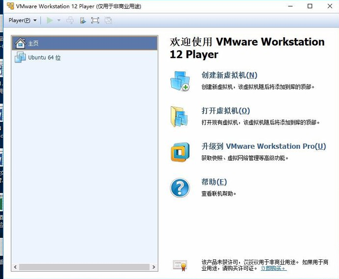Screen dimensions: 339x279
Task: Click the open virtual machine folder icon
Action: click(180, 116)
